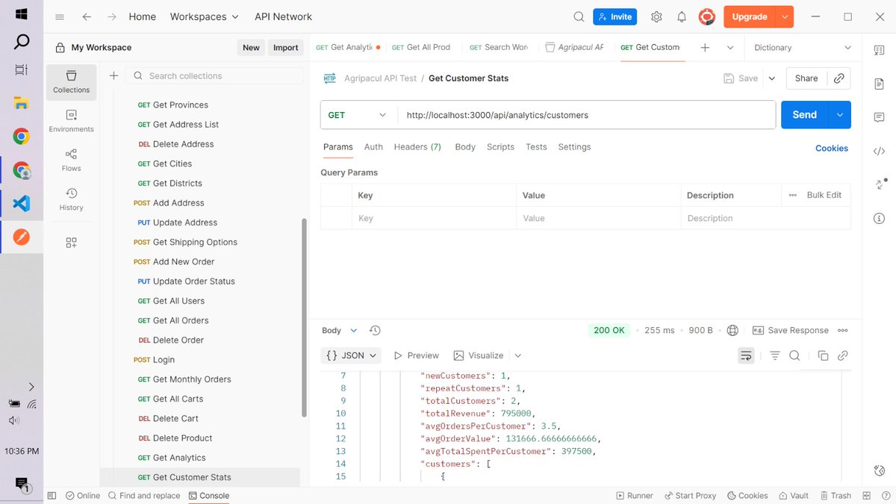Open the JSON format dropdown in response
The height and width of the screenshot is (504, 896).
(x=351, y=355)
